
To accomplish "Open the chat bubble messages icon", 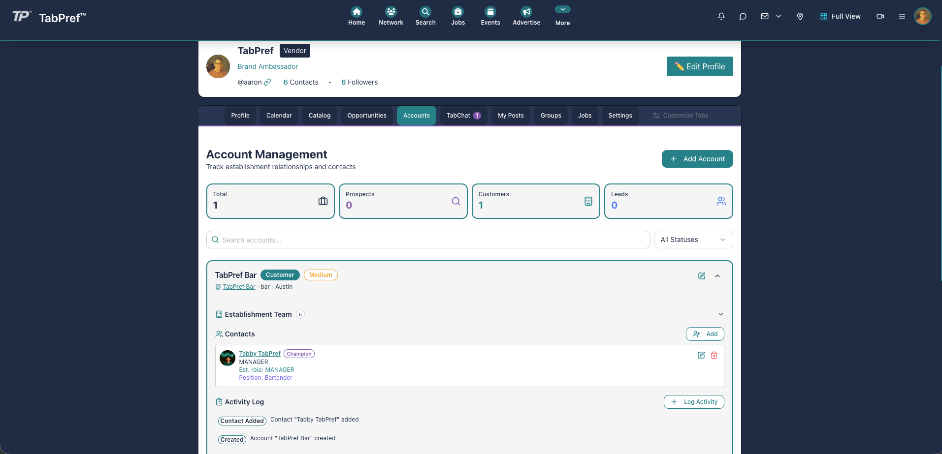I will 743,16.
